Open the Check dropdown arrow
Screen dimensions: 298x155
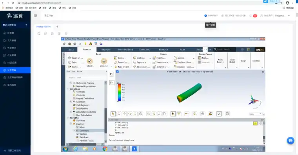[94, 66]
